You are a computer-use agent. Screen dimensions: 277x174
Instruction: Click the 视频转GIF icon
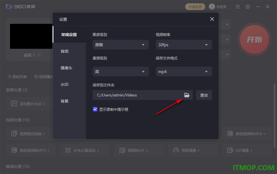(122, 150)
